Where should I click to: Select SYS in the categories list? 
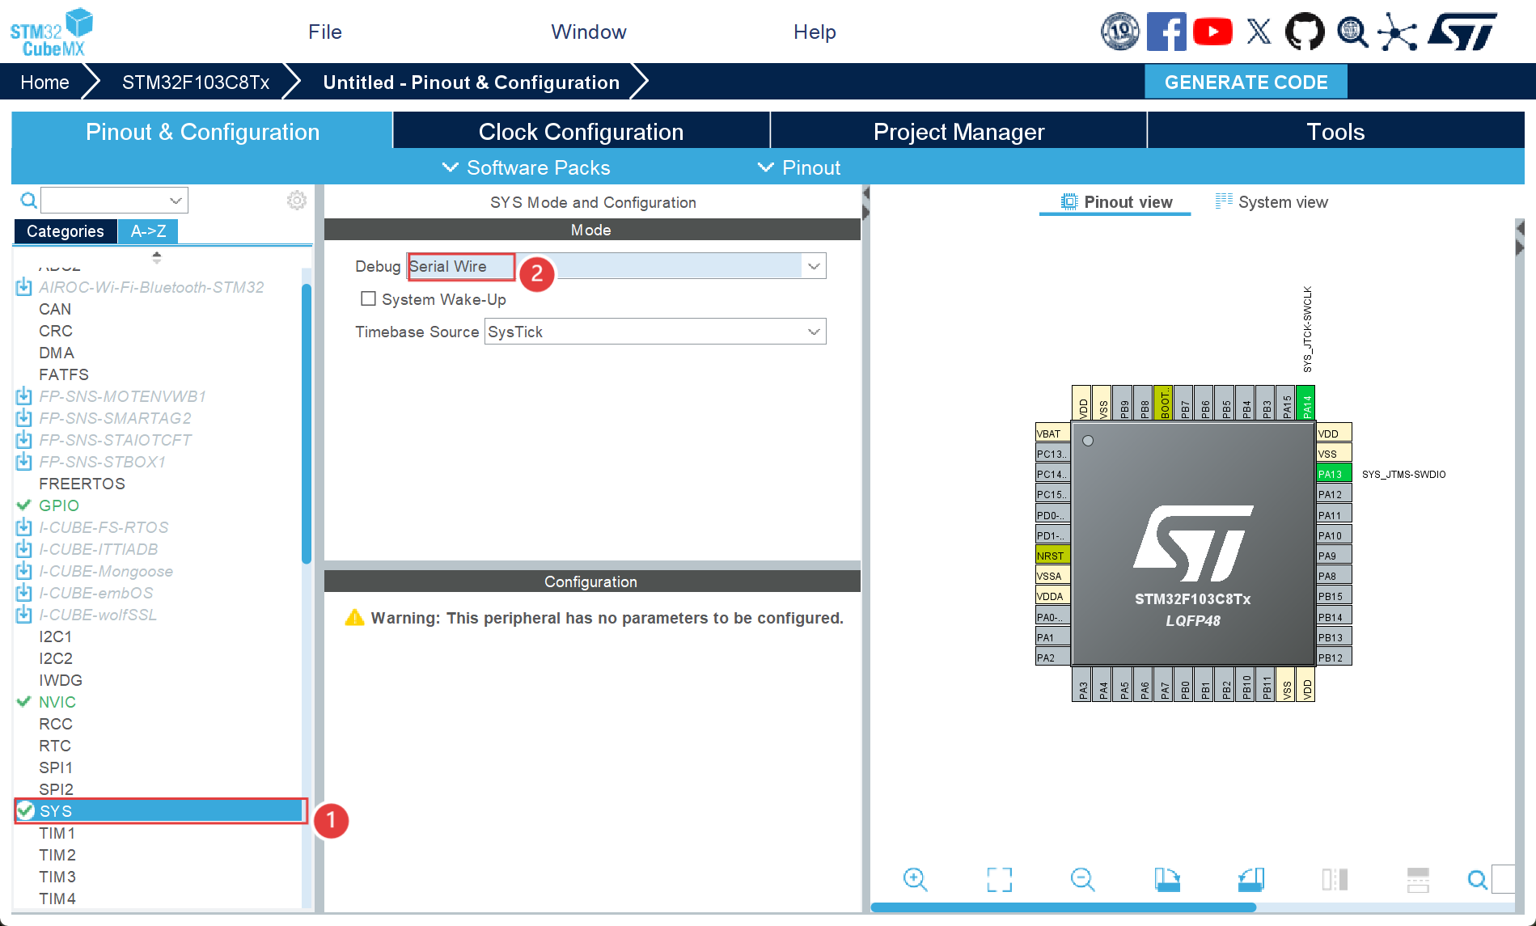[160, 811]
